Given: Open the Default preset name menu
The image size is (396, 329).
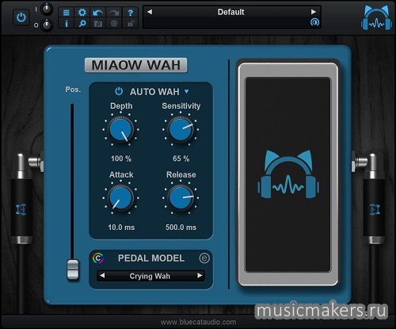Looking at the screenshot, I should (x=231, y=12).
